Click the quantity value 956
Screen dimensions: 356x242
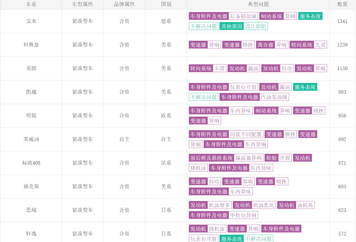coord(342,116)
